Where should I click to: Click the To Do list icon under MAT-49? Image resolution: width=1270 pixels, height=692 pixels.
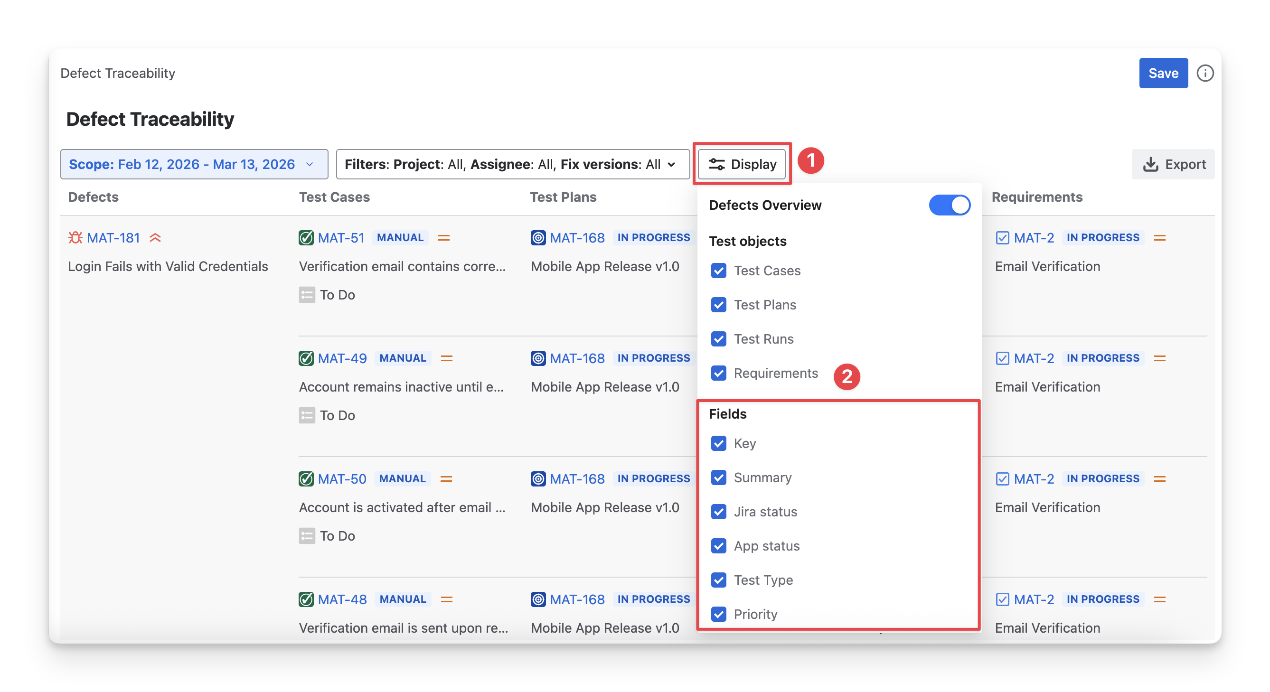pyautogui.click(x=307, y=415)
